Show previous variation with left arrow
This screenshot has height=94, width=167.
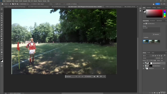click(x=76, y=77)
